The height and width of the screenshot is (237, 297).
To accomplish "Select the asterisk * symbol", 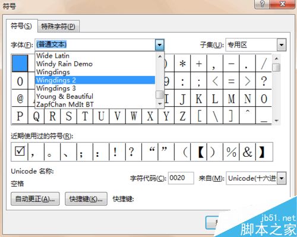I will point(182,64).
